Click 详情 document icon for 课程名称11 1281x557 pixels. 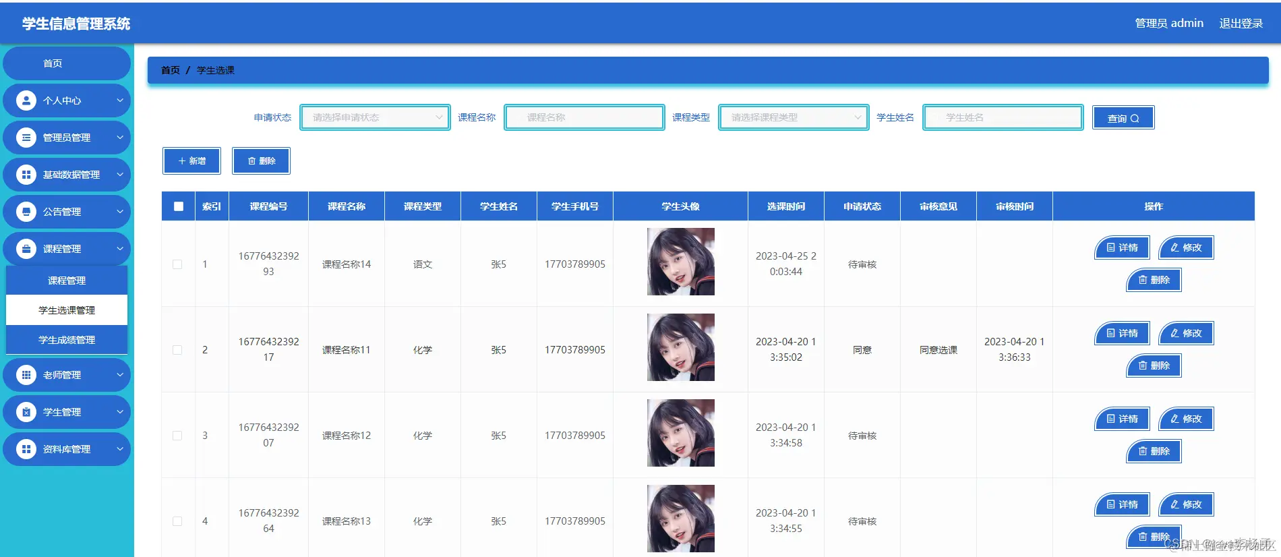(x=1111, y=333)
